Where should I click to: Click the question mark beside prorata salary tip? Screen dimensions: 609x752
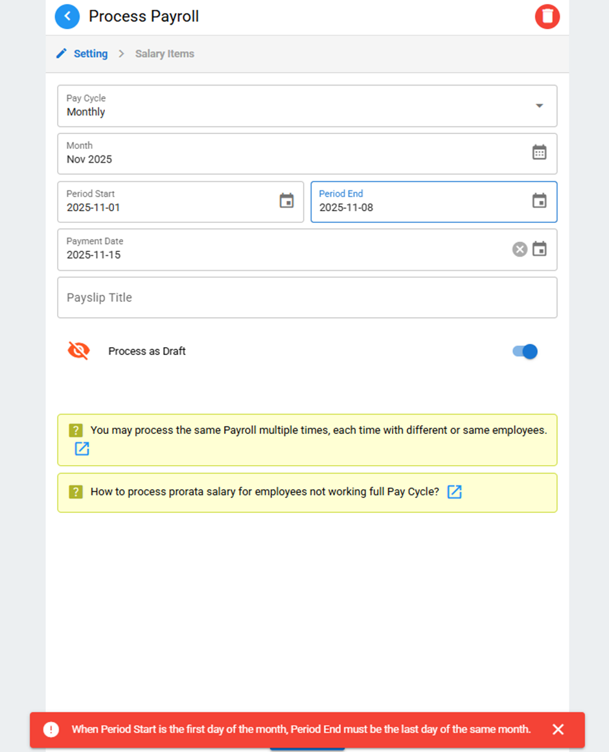click(x=76, y=492)
